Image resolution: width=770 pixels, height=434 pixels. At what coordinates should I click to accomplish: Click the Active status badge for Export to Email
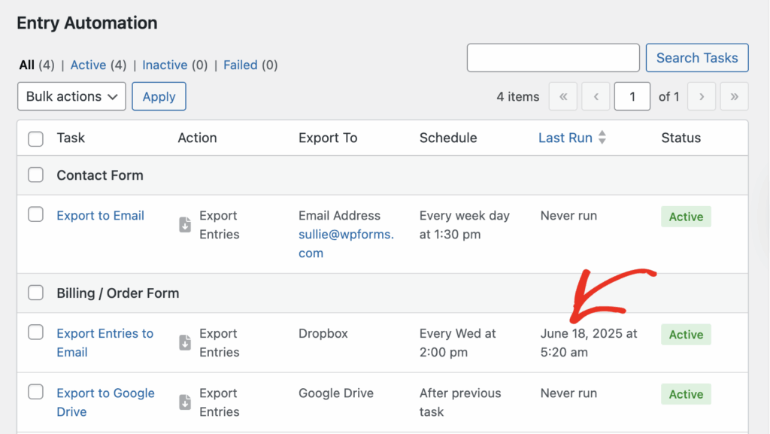686,217
